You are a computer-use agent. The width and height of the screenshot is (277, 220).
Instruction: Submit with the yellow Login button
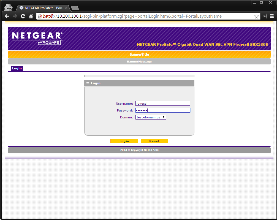(124, 141)
